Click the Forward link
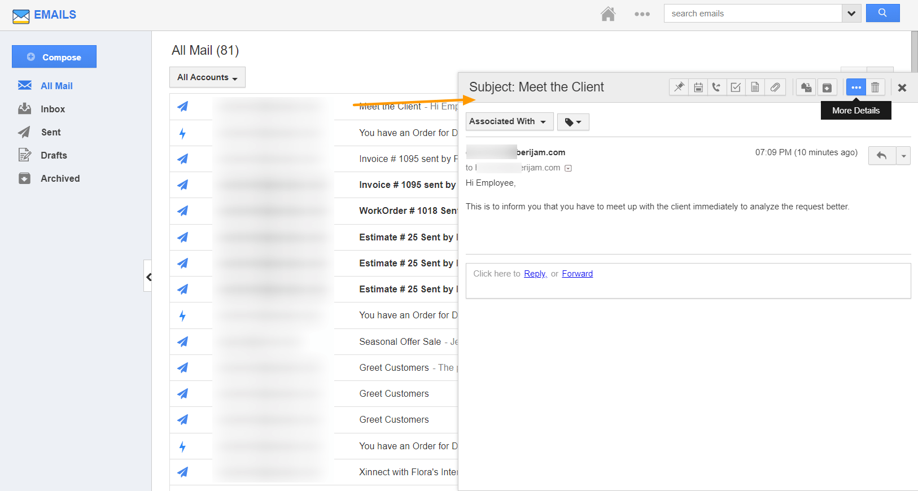This screenshot has width=918, height=491. click(x=577, y=274)
